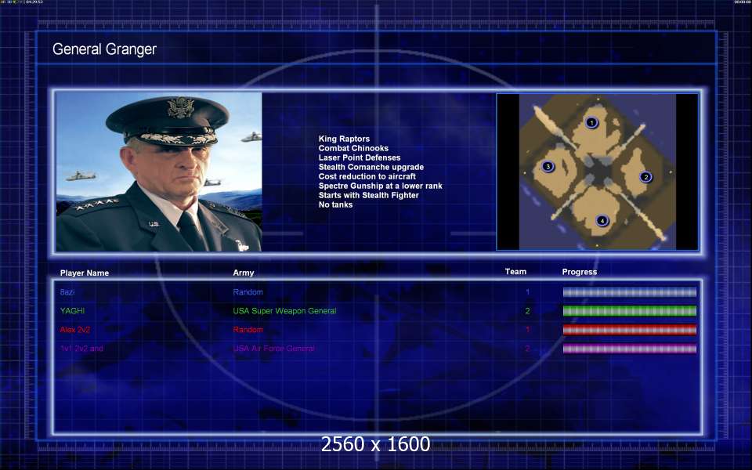The image size is (752, 470).
Task: Click YAGHI's green loading progress bar
Action: (629, 311)
